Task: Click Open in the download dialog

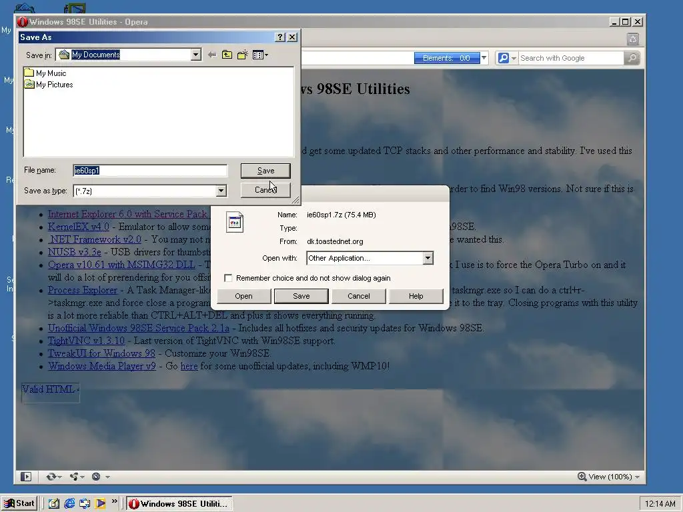Action: coord(244,296)
